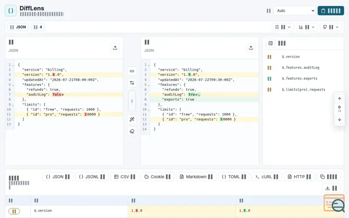Screen dimensions: 349x218
Task: Click yellow marker beside $.features.auditLog entry
Action: point(269,68)
